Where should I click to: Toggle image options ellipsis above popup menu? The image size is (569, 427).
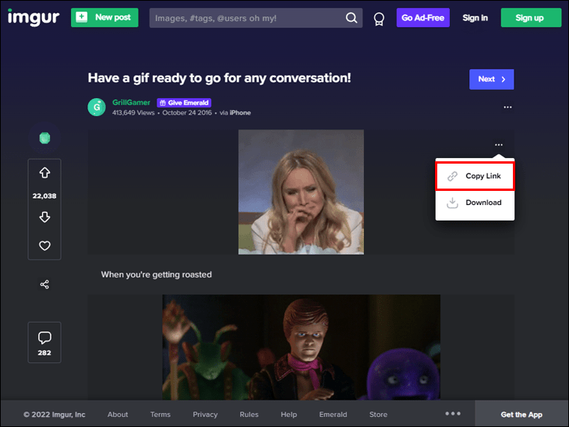[499, 145]
